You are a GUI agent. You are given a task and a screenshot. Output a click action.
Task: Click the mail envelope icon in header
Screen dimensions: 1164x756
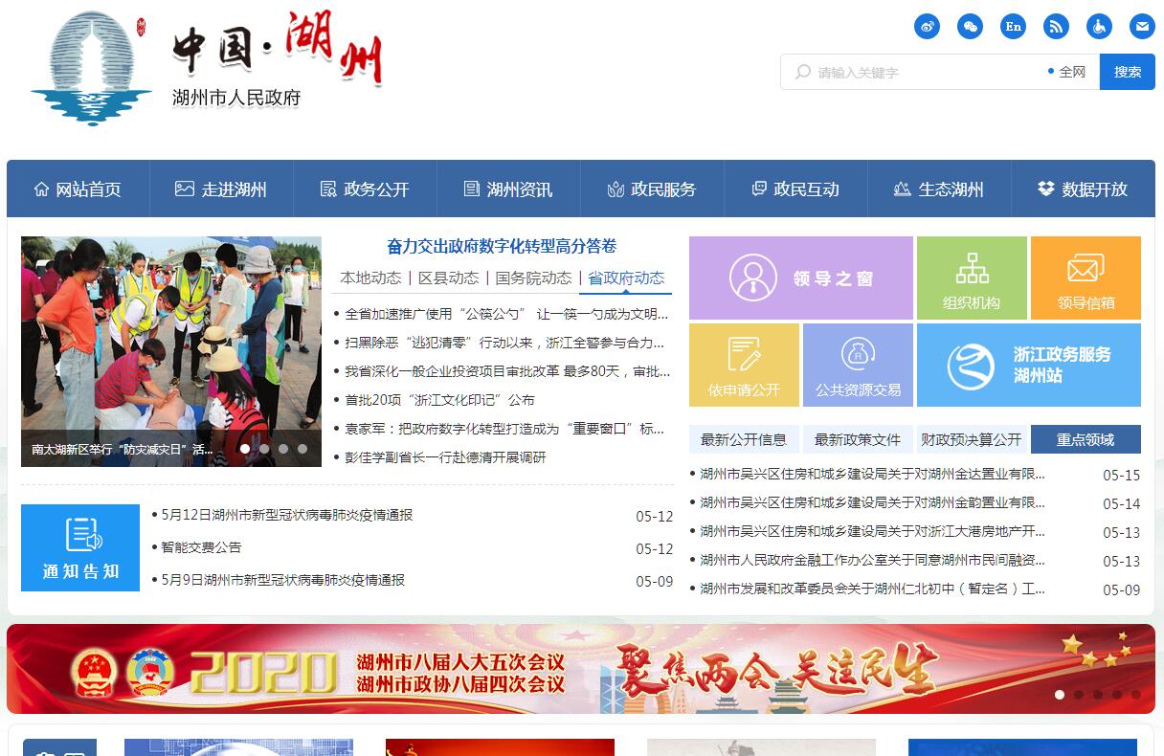1142,27
